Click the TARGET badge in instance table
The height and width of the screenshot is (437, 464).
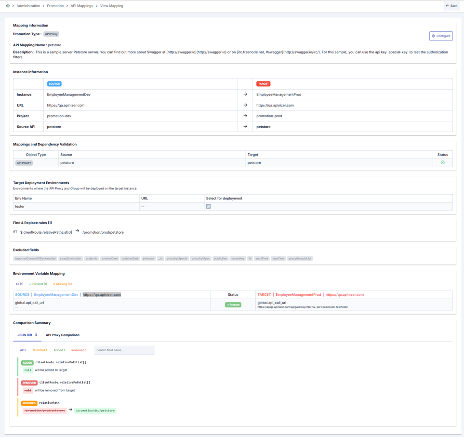tap(264, 84)
